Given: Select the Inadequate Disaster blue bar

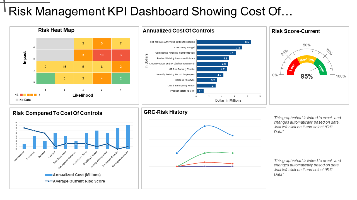Looking at the screenshot, I should [118, 138].
